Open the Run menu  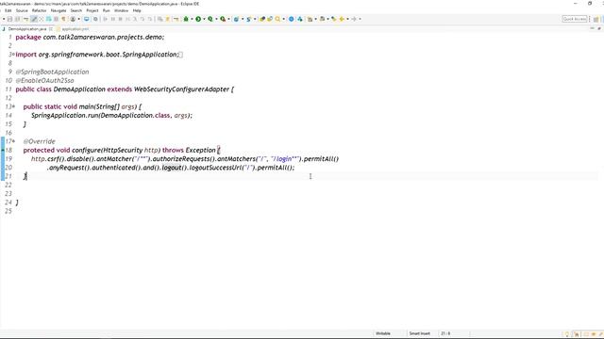click(x=107, y=10)
